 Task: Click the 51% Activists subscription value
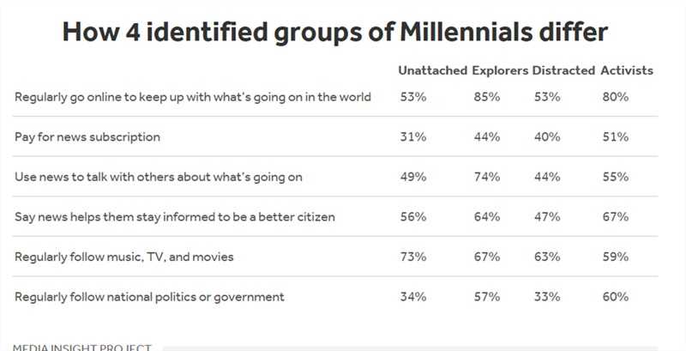coord(616,137)
